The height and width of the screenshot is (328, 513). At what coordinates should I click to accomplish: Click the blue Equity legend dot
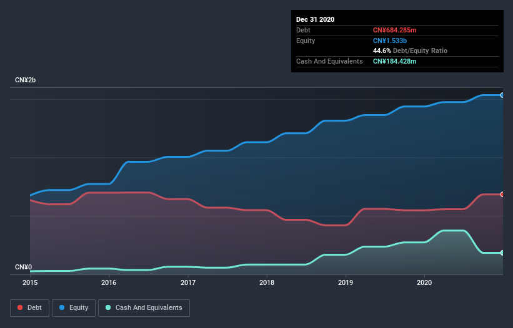62,307
